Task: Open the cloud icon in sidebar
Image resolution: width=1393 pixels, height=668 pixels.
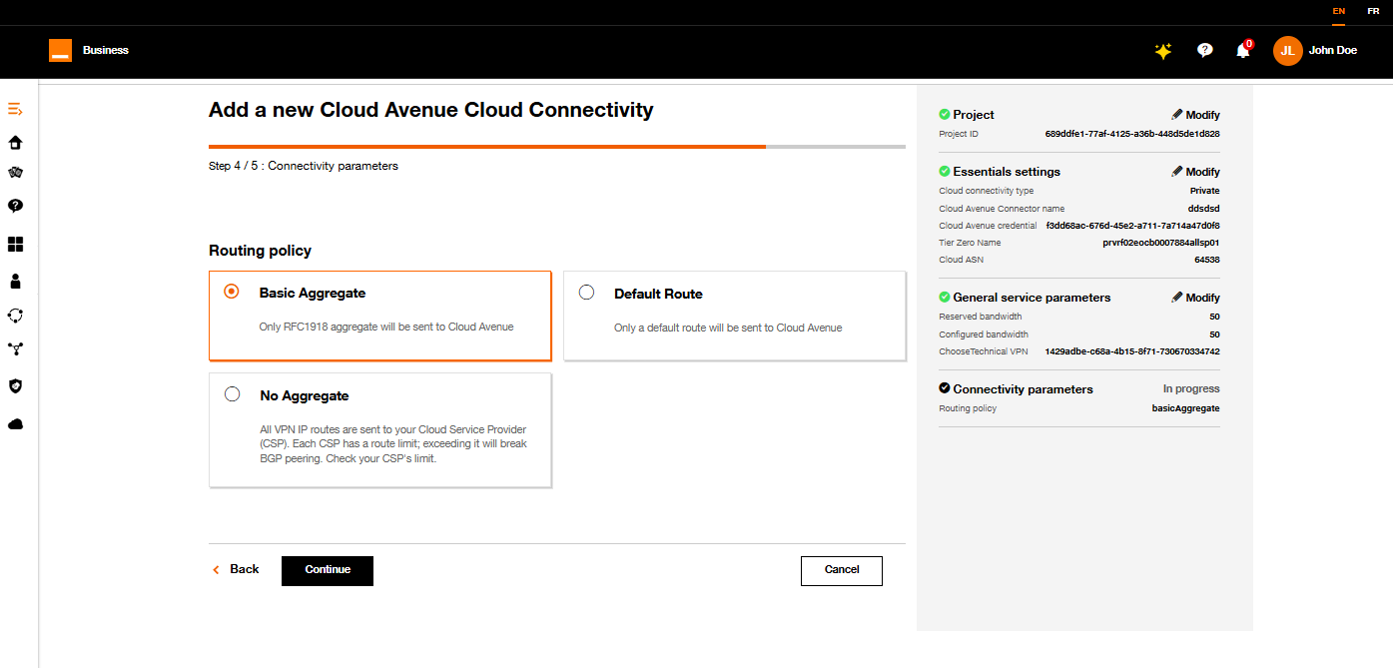Action: 15,424
